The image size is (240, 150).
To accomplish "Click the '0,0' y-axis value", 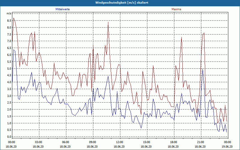I will click(x=9, y=137).
